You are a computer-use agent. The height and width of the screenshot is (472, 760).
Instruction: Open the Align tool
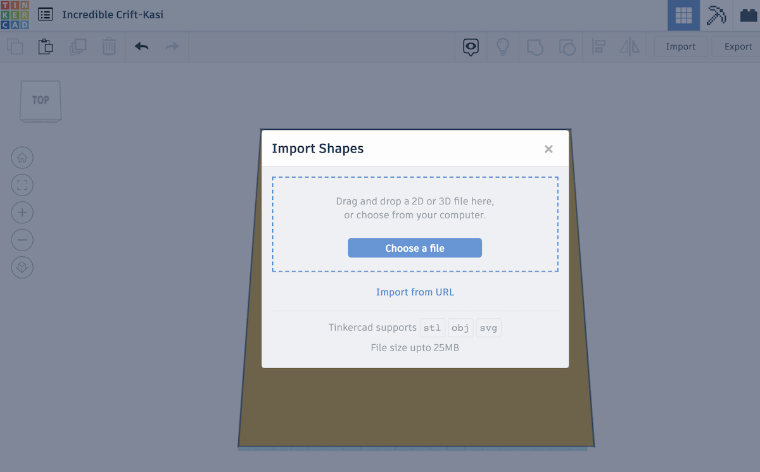point(598,46)
